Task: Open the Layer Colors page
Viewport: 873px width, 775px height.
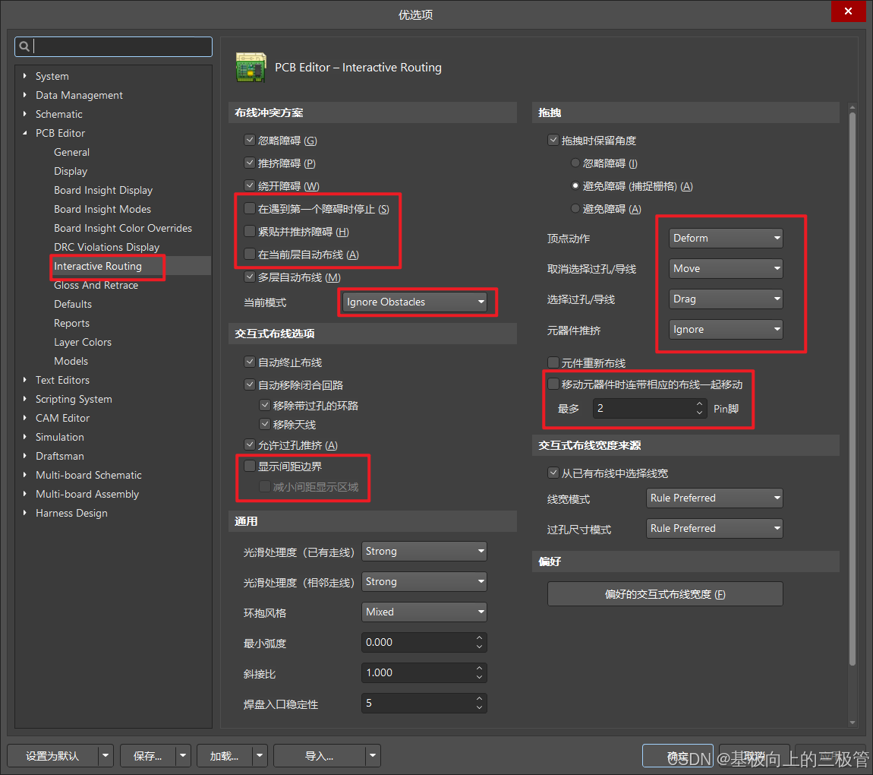Action: click(83, 342)
